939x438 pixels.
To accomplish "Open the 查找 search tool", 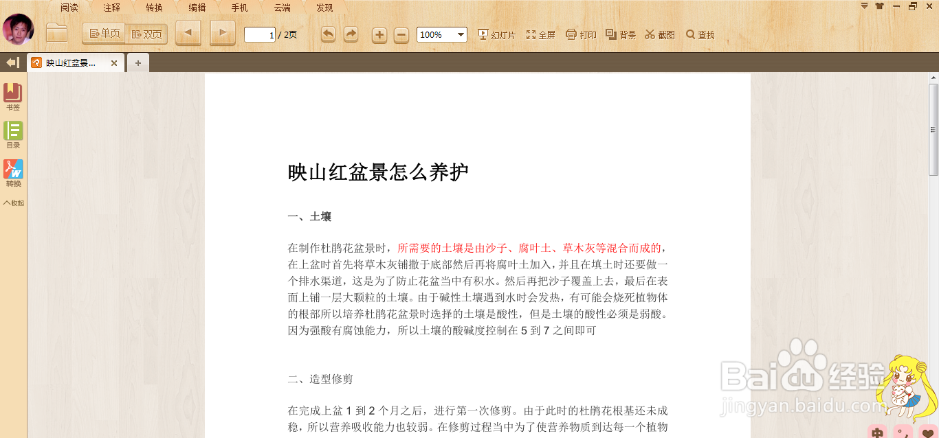I will 700,34.
